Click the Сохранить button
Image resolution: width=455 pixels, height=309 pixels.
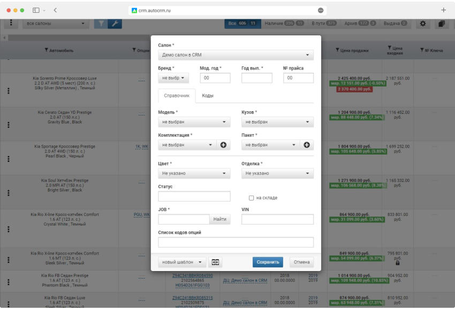pos(268,262)
